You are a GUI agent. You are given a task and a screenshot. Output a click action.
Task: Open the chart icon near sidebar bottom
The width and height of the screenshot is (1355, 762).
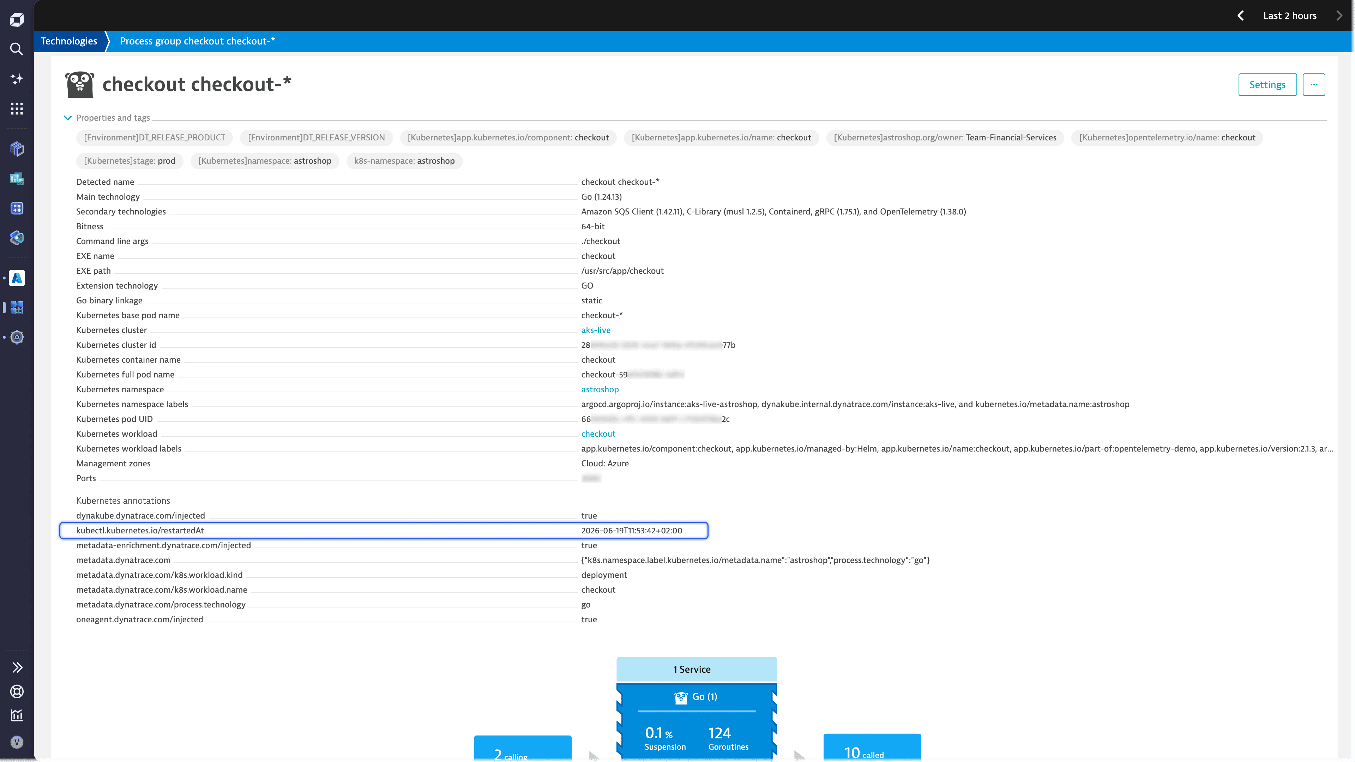pyautogui.click(x=17, y=715)
